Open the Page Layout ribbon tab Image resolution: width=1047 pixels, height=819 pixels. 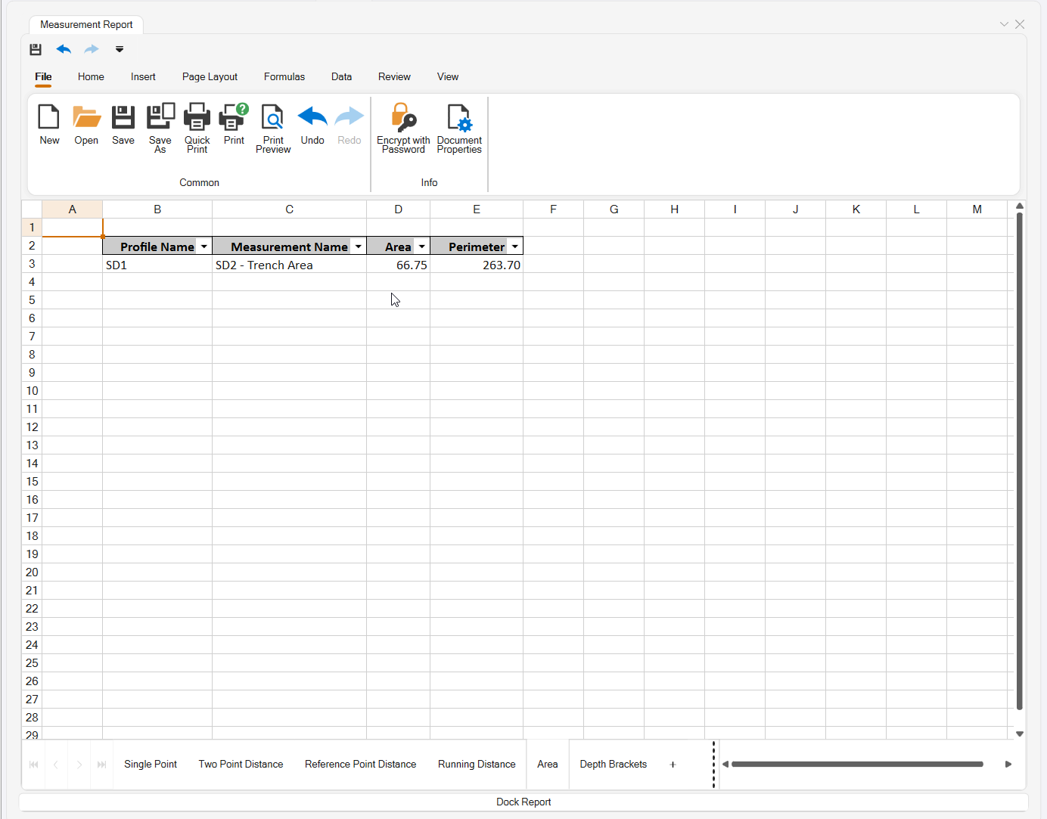[210, 76]
